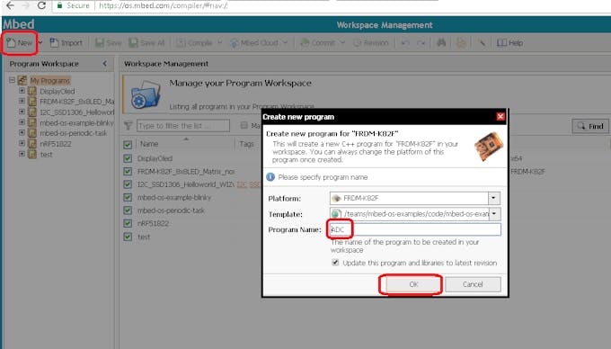This screenshot has width=611, height=349.
Task: Close the Create new program dialog
Action: pos(500,117)
